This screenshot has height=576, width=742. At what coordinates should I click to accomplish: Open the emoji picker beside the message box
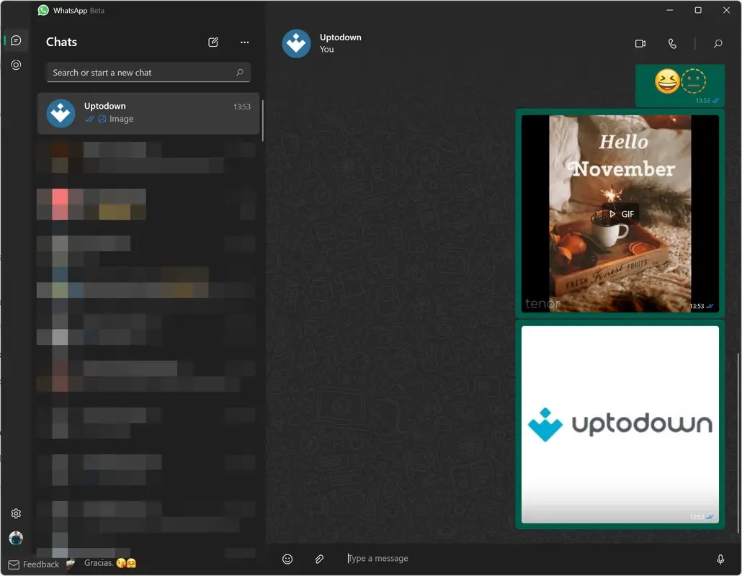pos(287,559)
